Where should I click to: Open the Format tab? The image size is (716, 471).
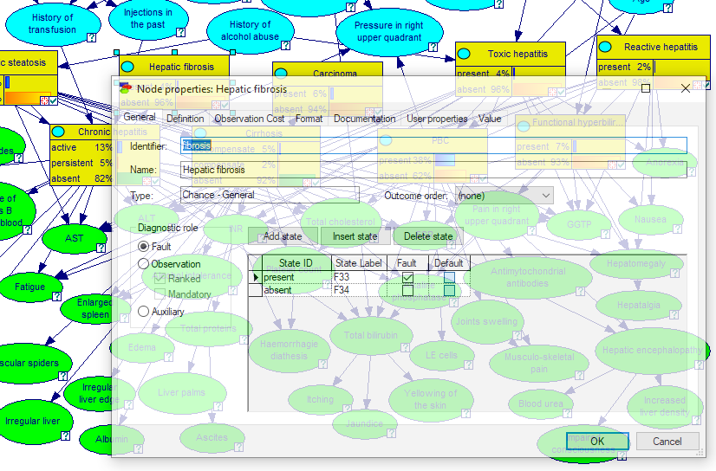(x=309, y=119)
